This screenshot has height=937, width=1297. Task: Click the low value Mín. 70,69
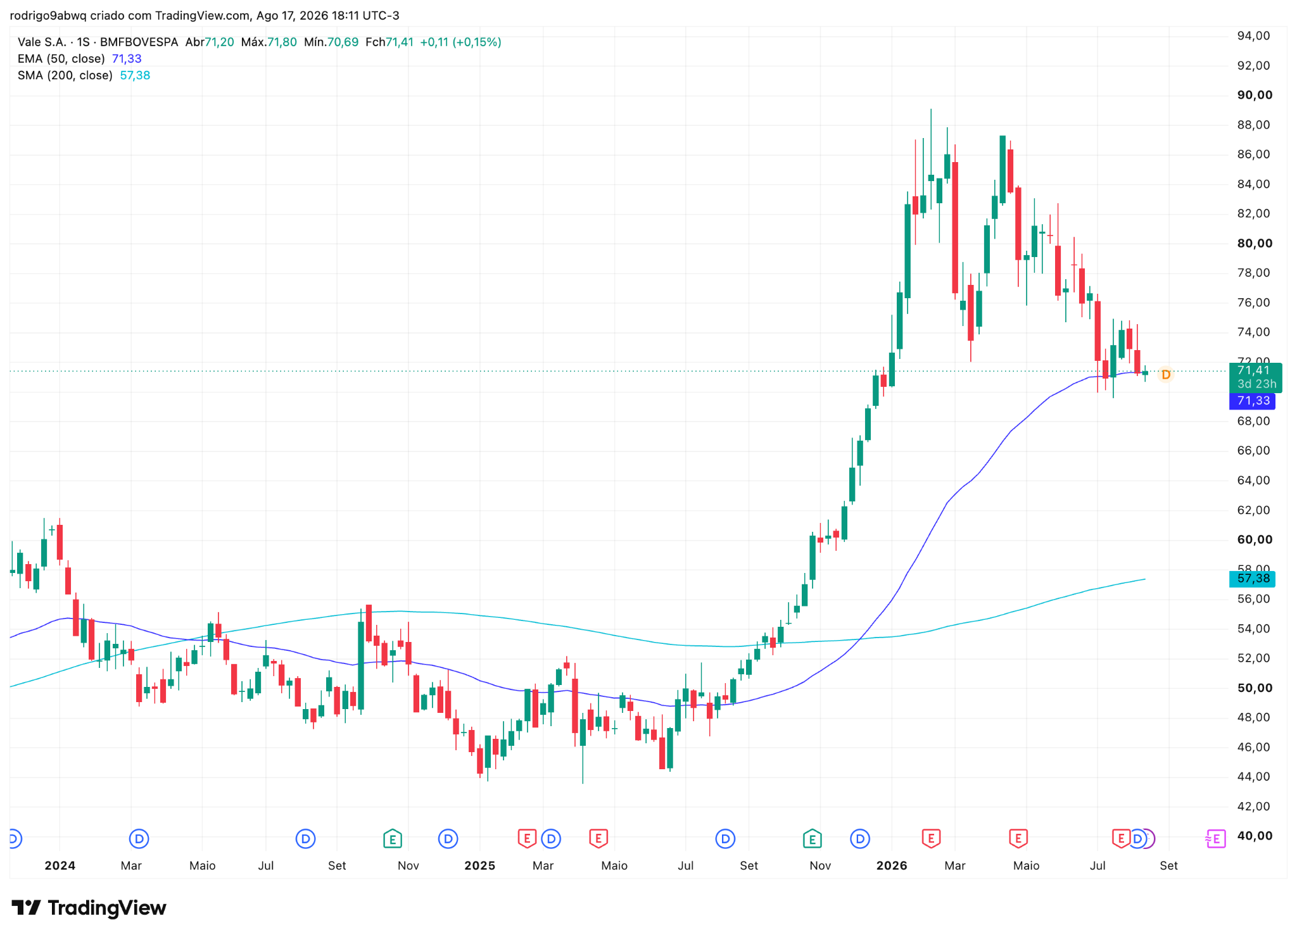click(331, 42)
